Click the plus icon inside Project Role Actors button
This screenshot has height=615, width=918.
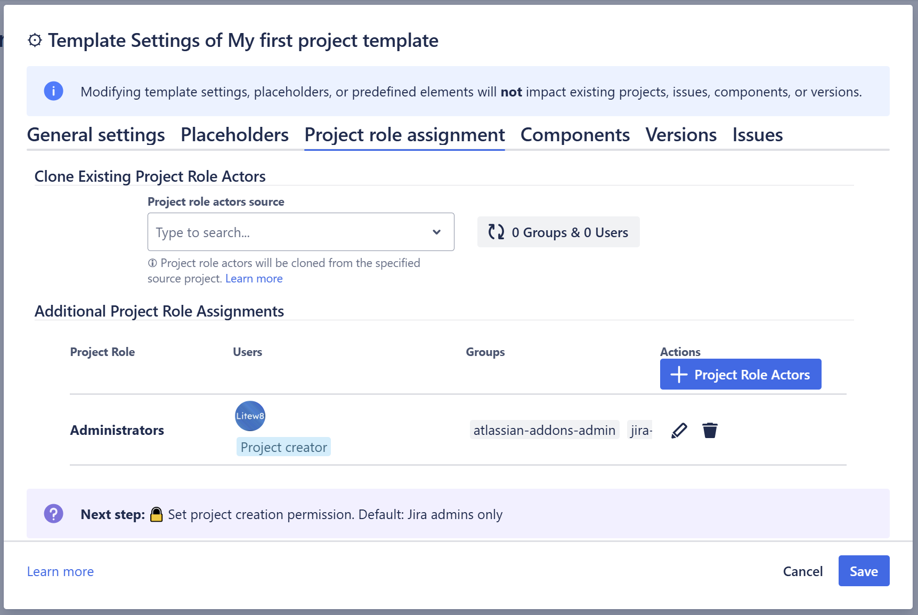[x=679, y=374]
